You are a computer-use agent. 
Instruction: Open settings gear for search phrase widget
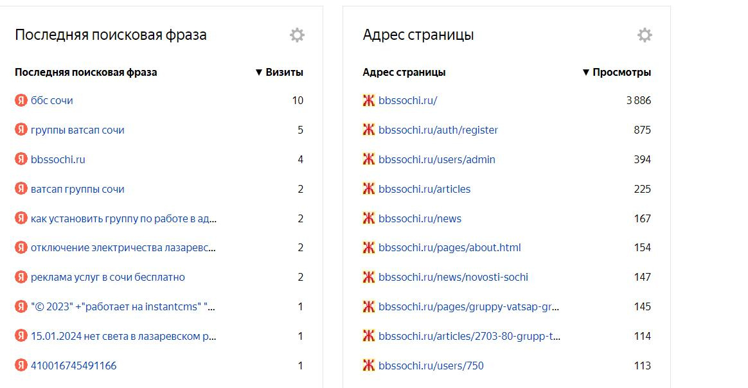click(x=297, y=35)
